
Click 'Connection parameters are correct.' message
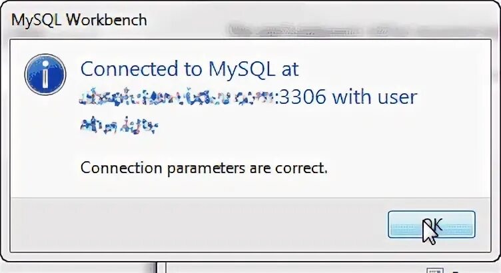click(204, 167)
